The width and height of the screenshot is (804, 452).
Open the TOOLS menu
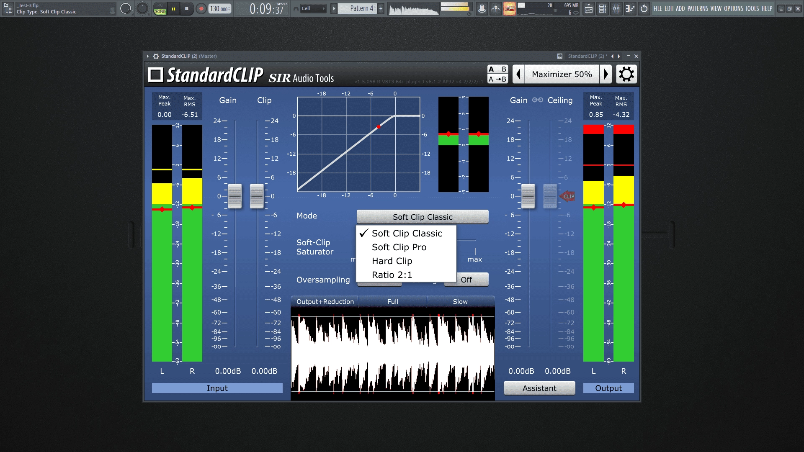point(752,8)
